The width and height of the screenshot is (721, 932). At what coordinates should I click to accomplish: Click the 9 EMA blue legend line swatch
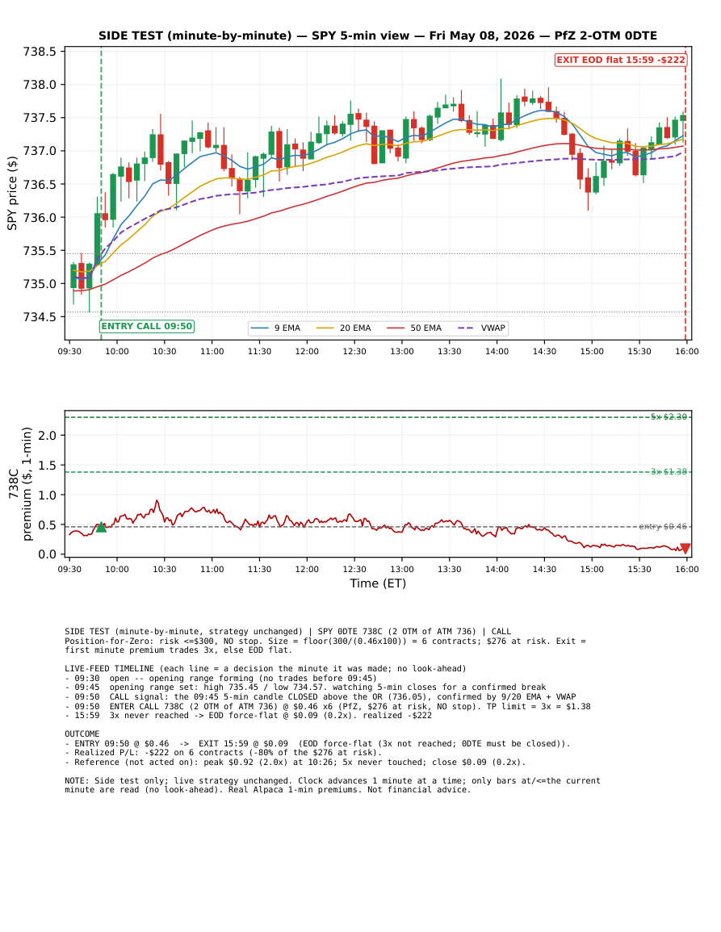pos(260,328)
